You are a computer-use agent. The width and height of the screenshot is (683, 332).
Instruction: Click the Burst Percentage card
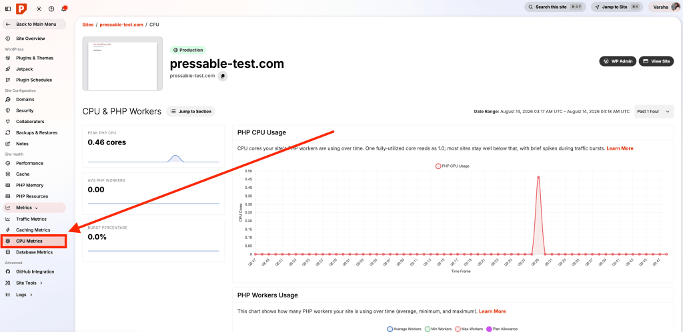(x=153, y=241)
